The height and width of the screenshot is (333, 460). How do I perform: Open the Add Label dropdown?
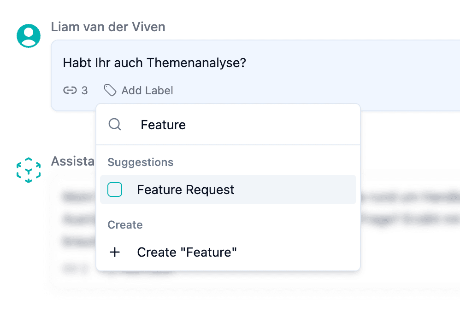pyautogui.click(x=147, y=91)
